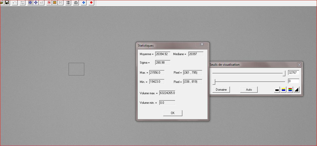The image size is (317, 146).
Task: Click the Volume min. field 0.0
Action: (x=167, y=102)
